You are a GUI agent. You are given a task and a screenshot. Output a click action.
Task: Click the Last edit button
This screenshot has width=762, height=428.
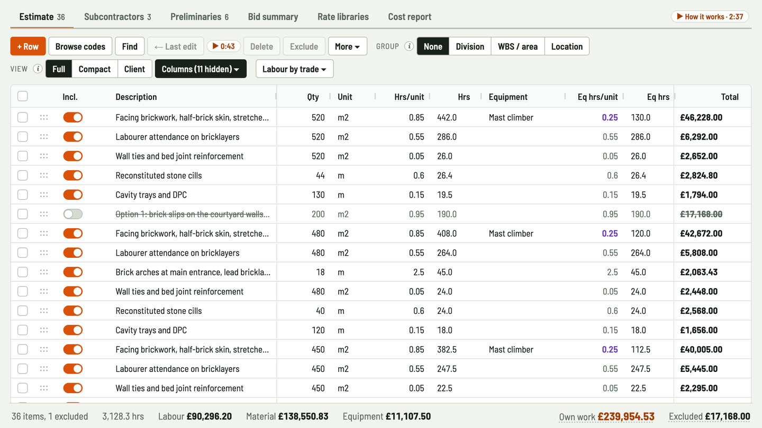click(176, 46)
